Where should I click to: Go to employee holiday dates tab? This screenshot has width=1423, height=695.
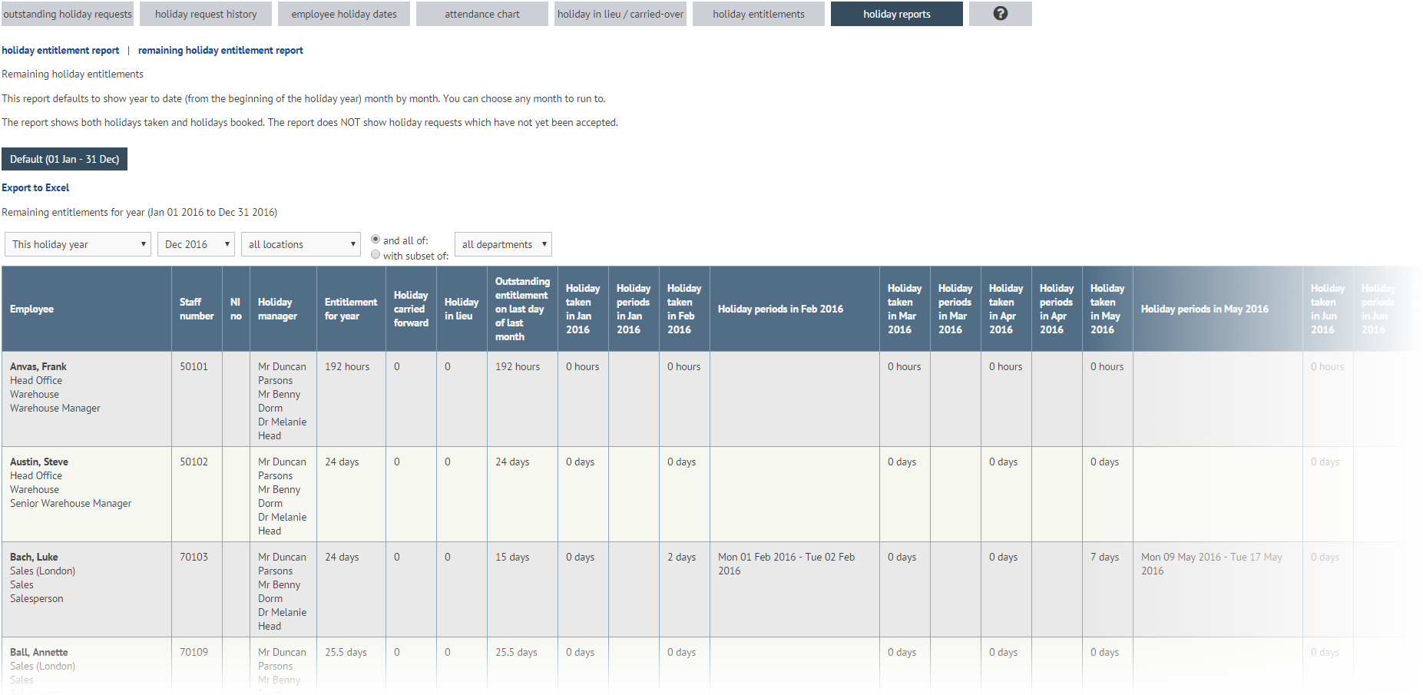(x=344, y=14)
